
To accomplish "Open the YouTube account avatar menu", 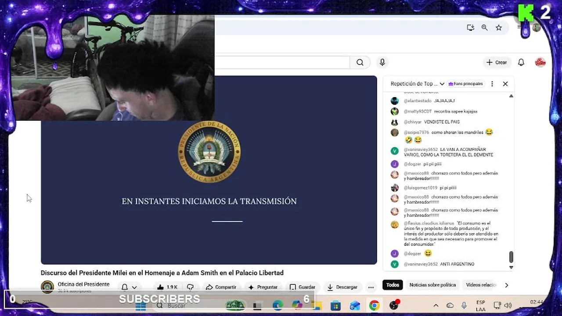I will (540, 62).
